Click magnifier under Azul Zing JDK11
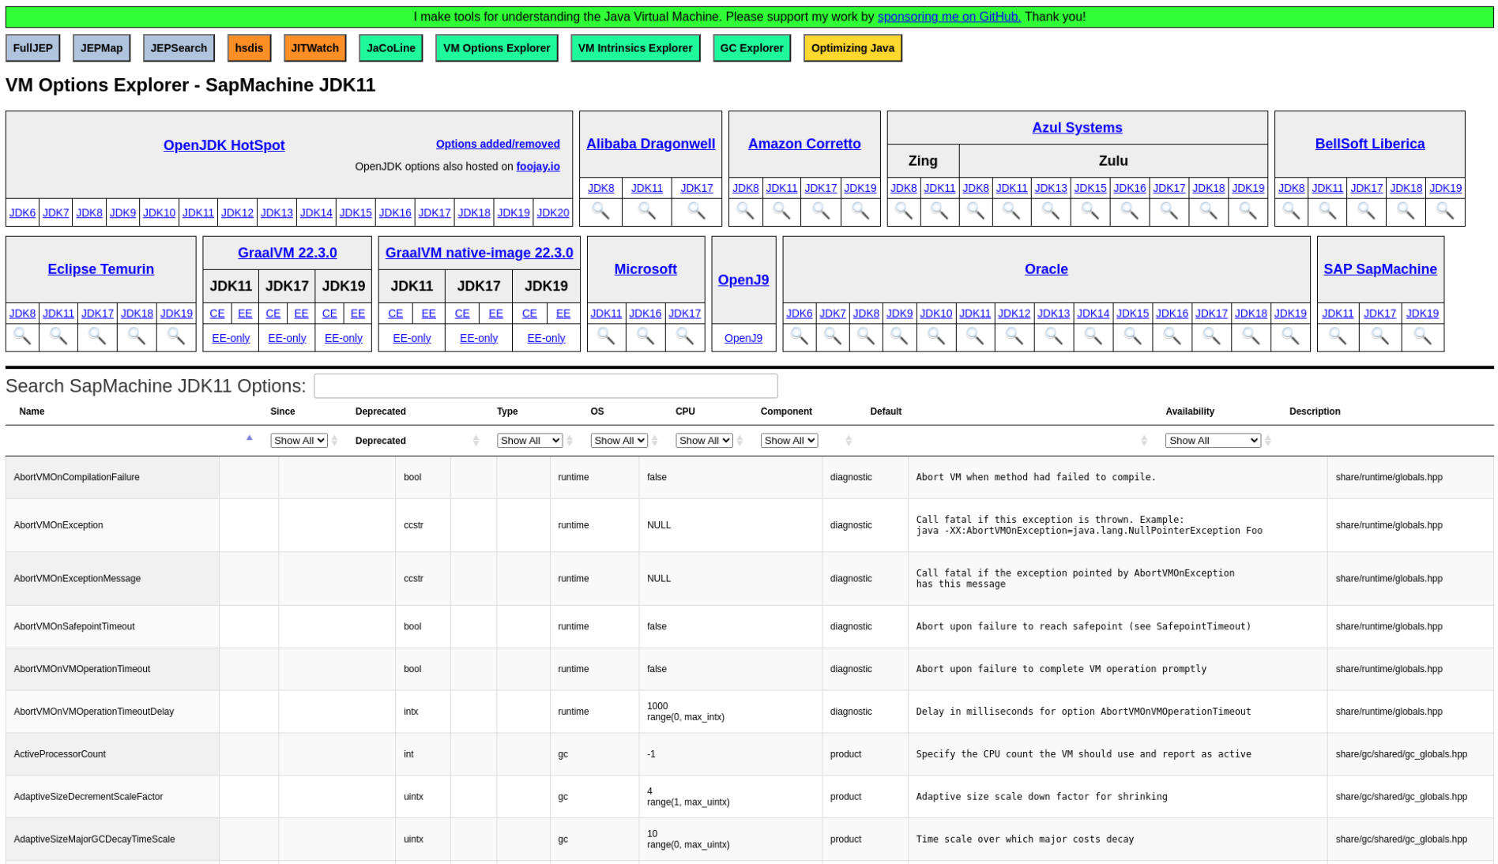This screenshot has width=1498, height=864. click(x=939, y=211)
